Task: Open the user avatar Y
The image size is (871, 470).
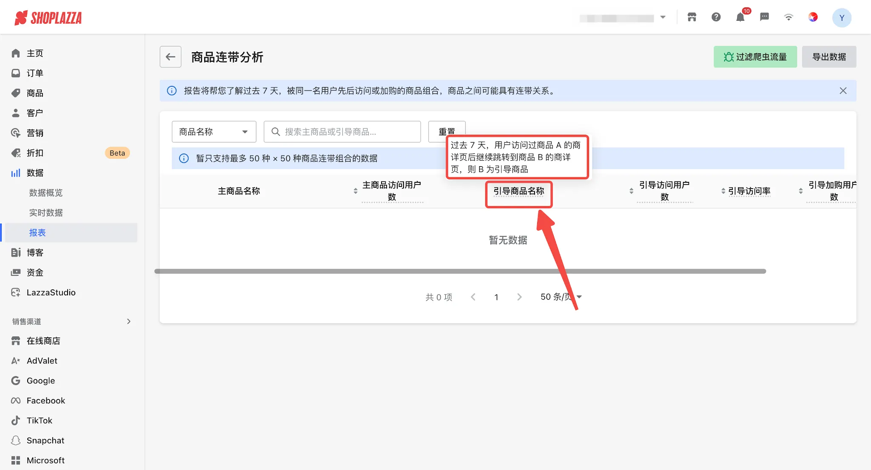Action: click(842, 18)
